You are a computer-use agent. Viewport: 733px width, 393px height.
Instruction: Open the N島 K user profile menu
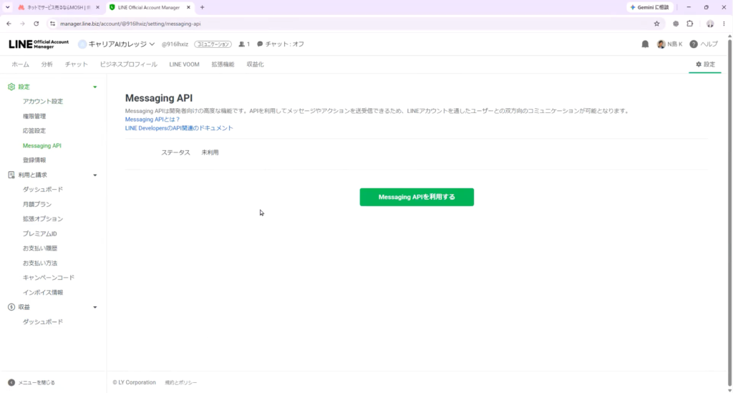click(669, 44)
